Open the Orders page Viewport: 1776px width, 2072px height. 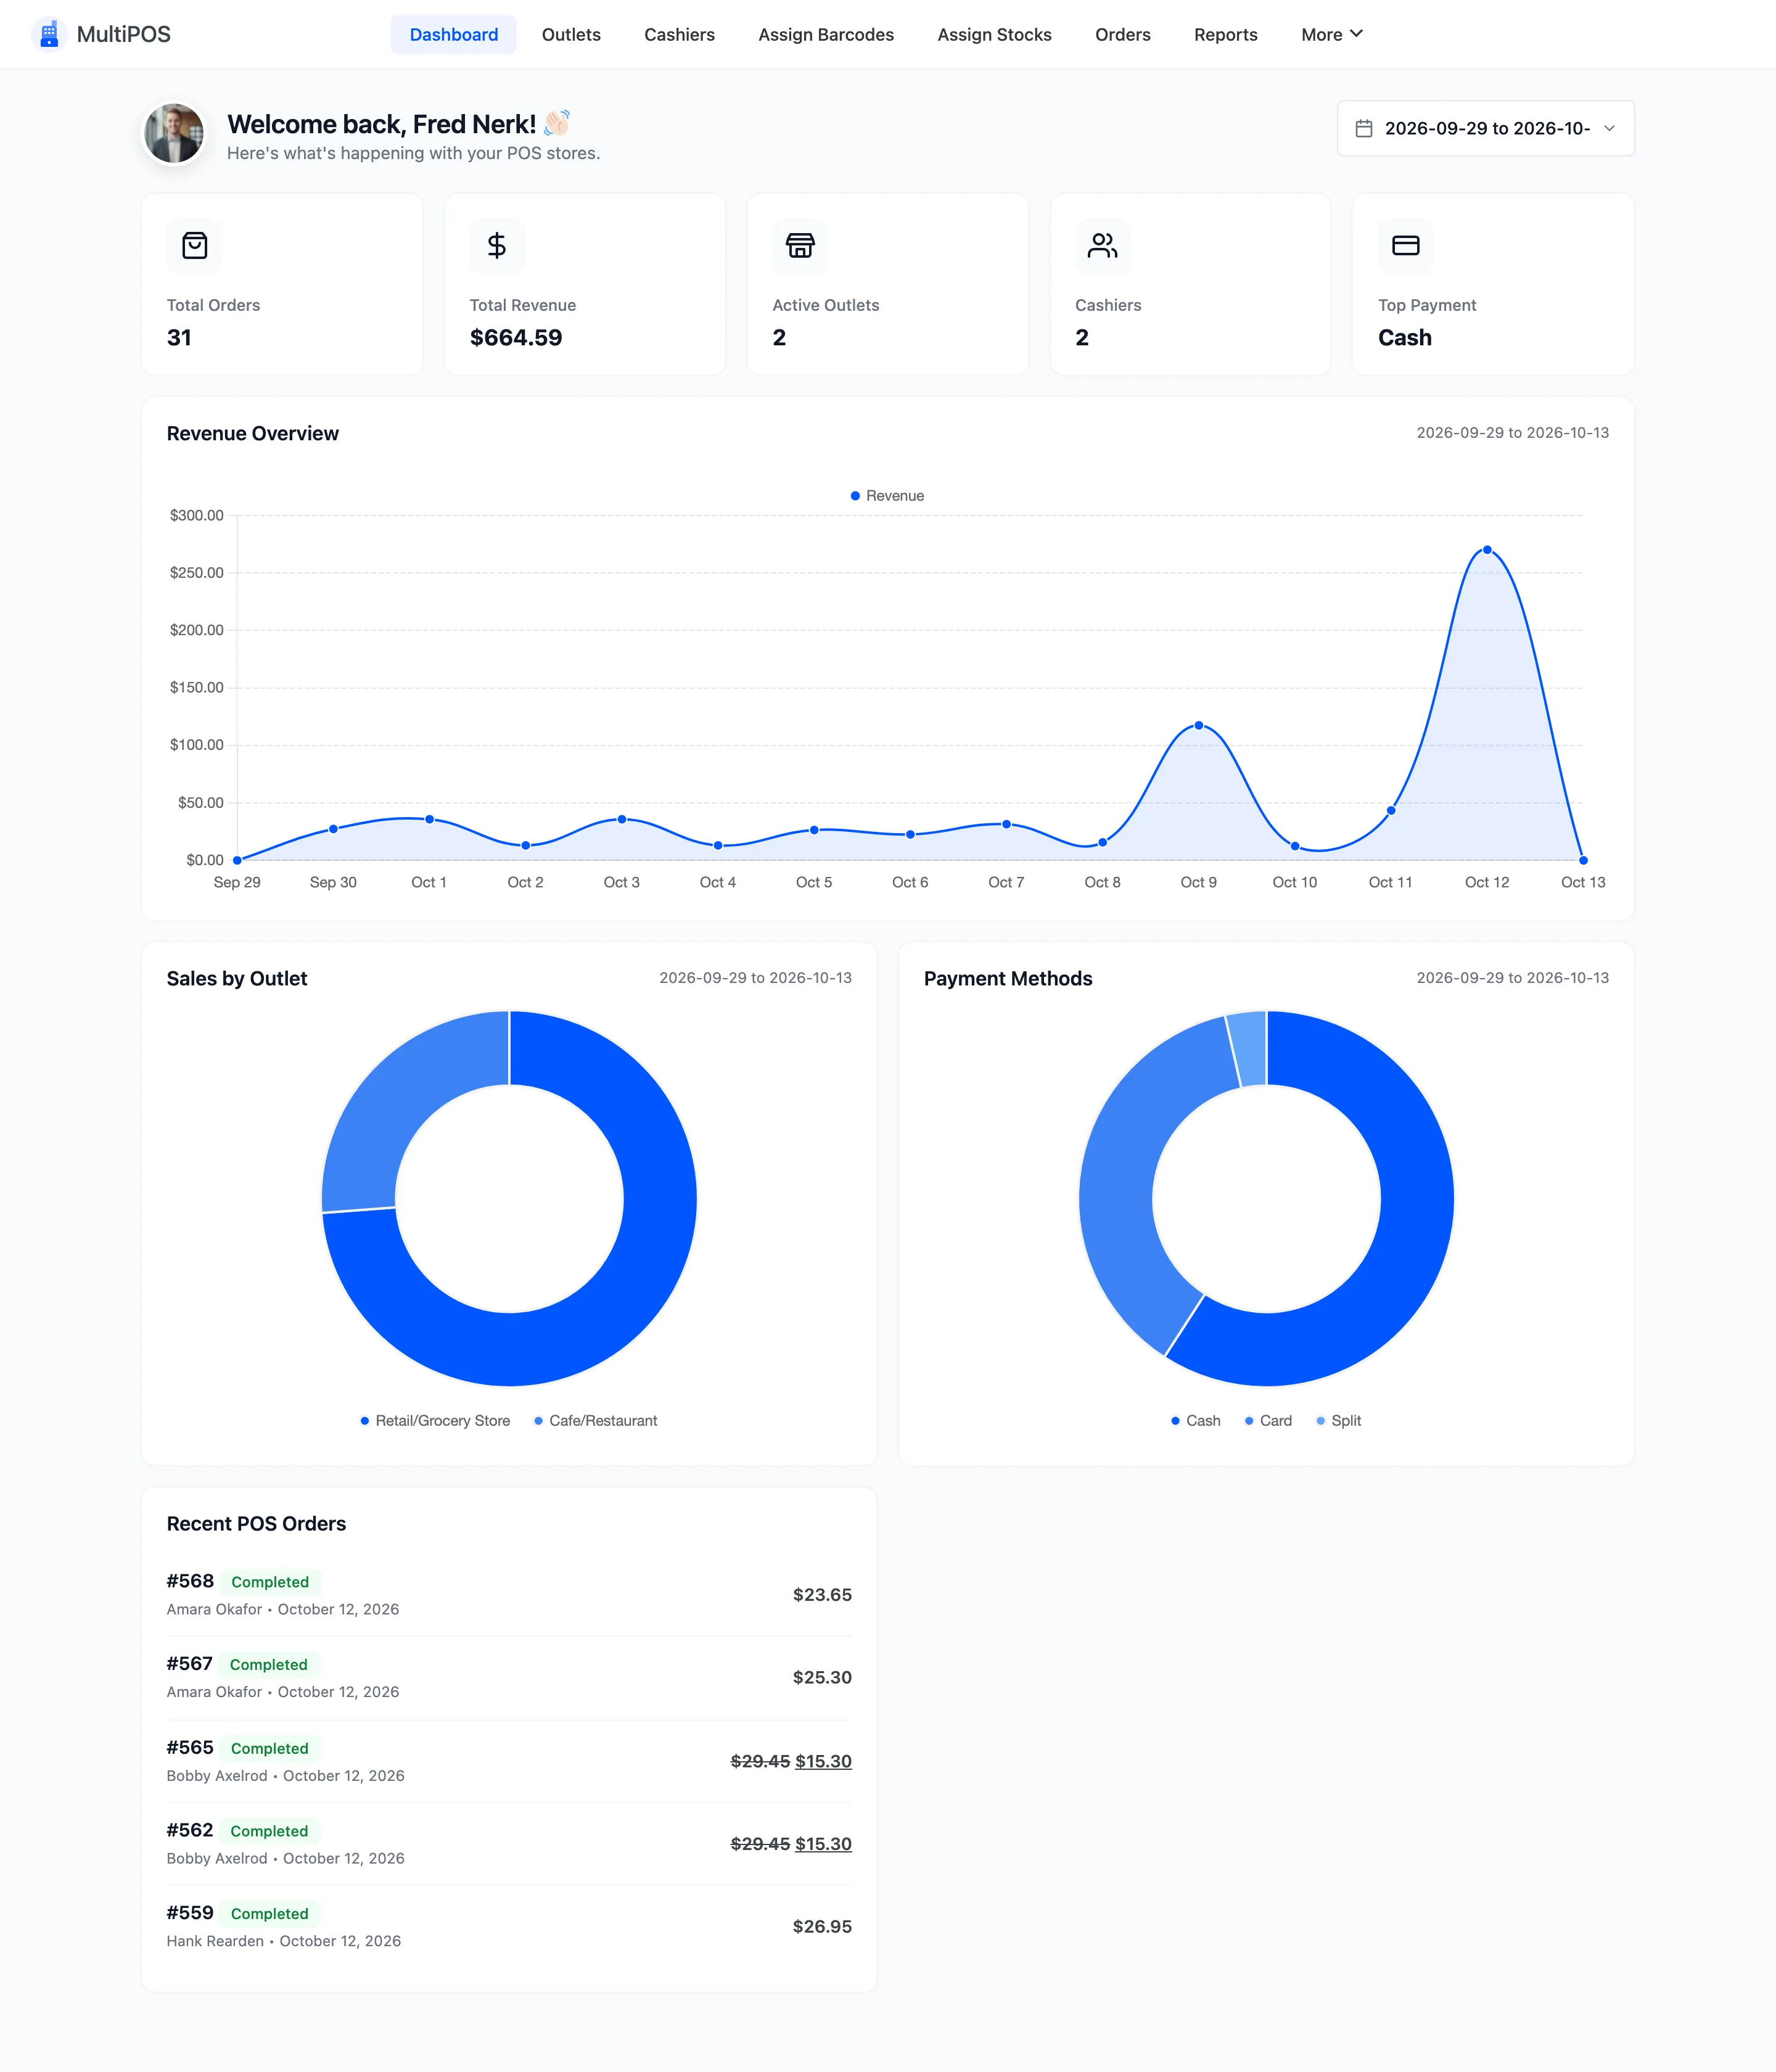(x=1122, y=34)
